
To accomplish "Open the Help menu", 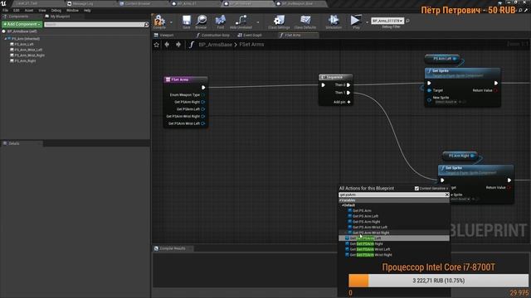I will (87, 11).
